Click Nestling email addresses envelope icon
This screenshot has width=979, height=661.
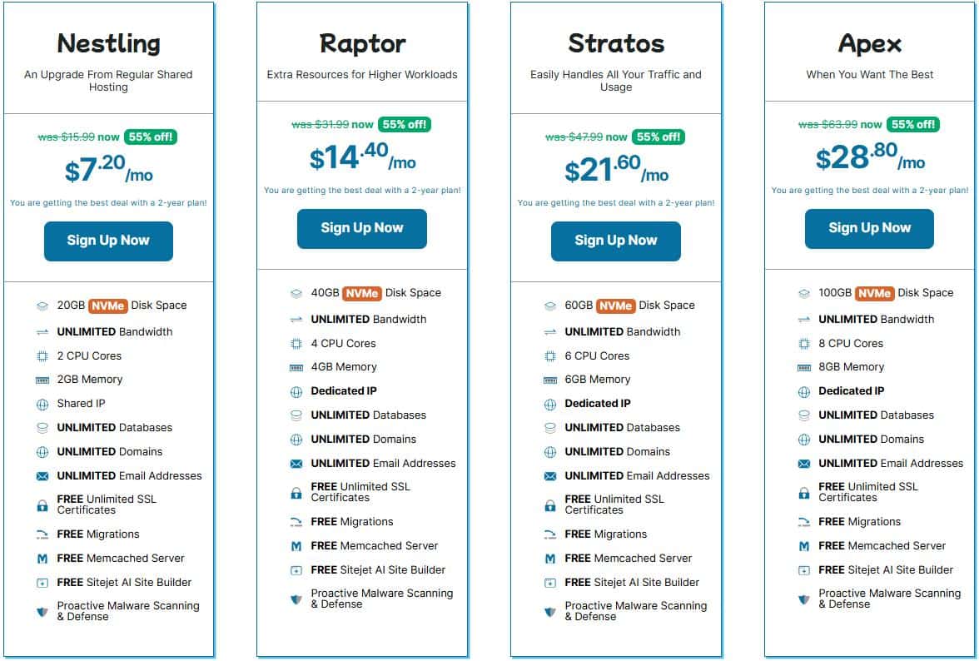click(42, 477)
